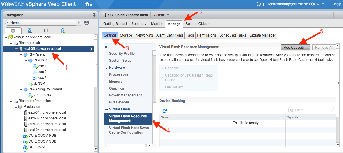Collapse the RP-Parent resource pool

pyautogui.click(x=21, y=55)
